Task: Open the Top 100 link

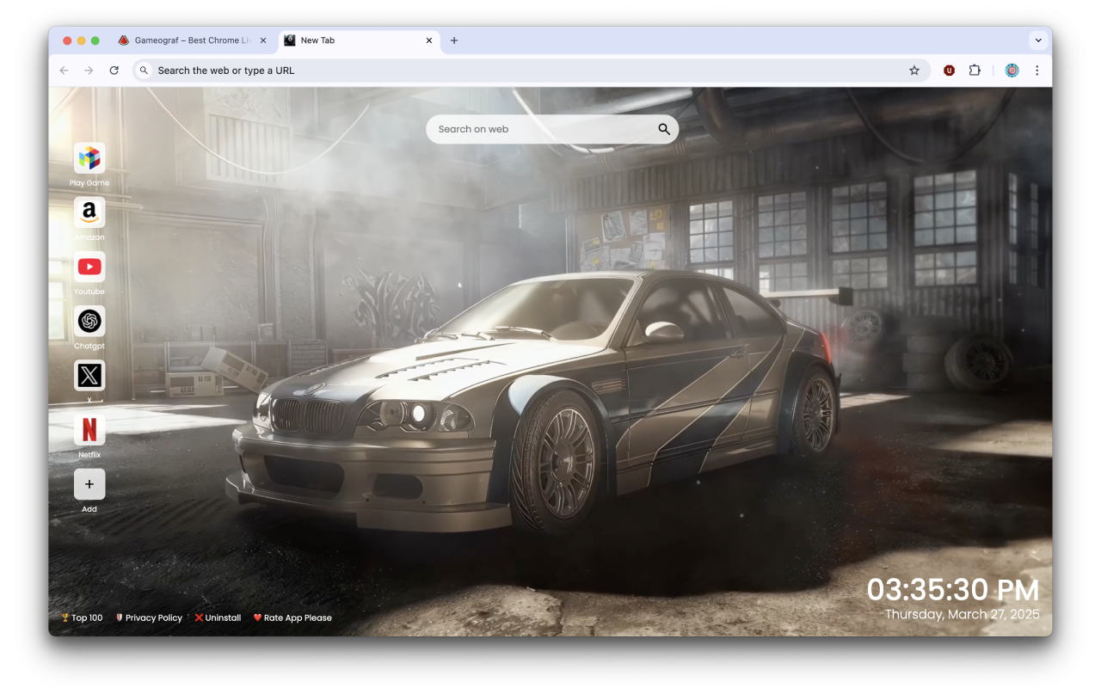Action: [82, 617]
